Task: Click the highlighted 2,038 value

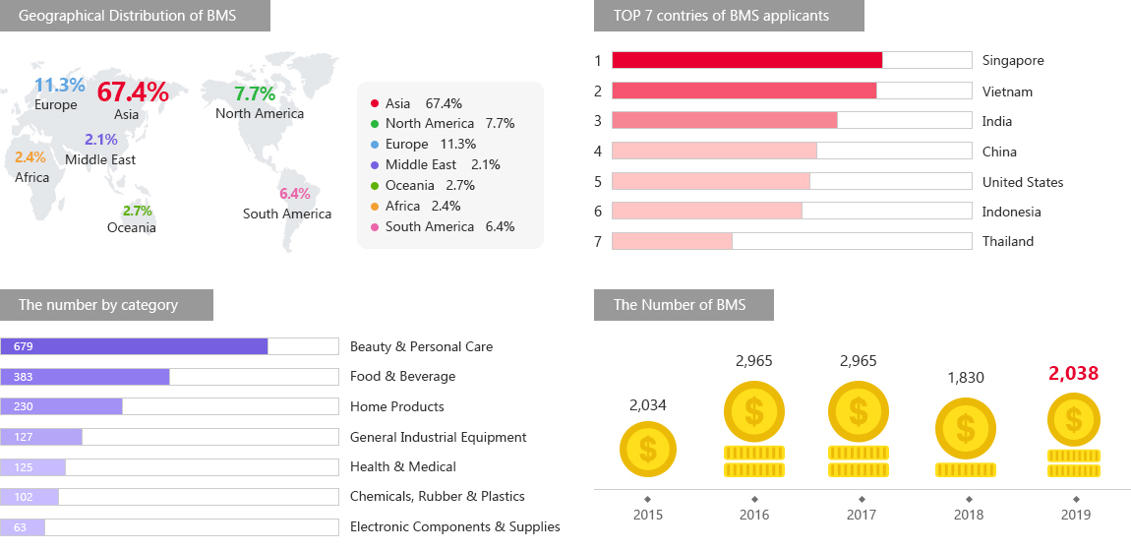Action: [x=1073, y=374]
